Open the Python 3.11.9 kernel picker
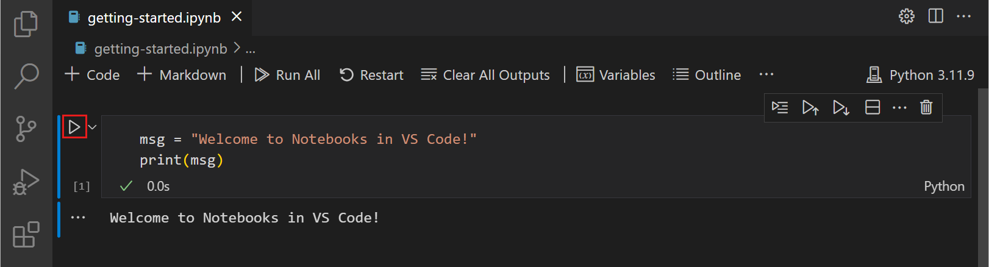The image size is (989, 267). pyautogui.click(x=920, y=75)
